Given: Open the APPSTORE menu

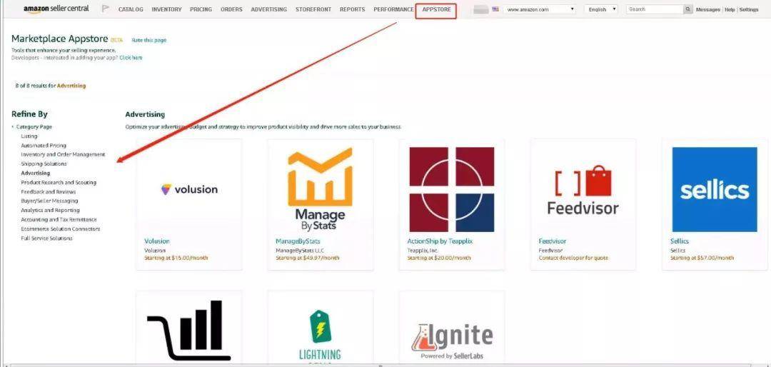Looking at the screenshot, I should coord(436,9).
